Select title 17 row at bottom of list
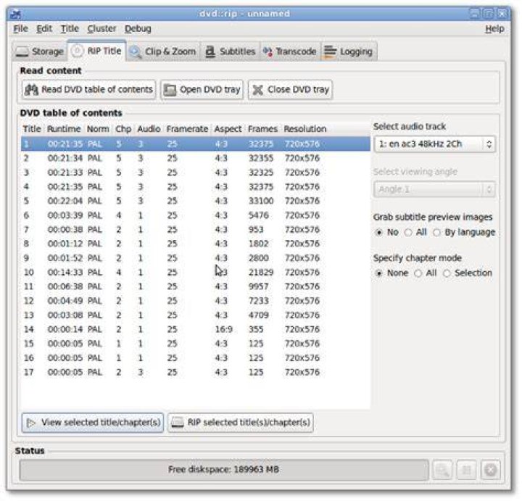The height and width of the screenshot is (501, 522). 196,373
